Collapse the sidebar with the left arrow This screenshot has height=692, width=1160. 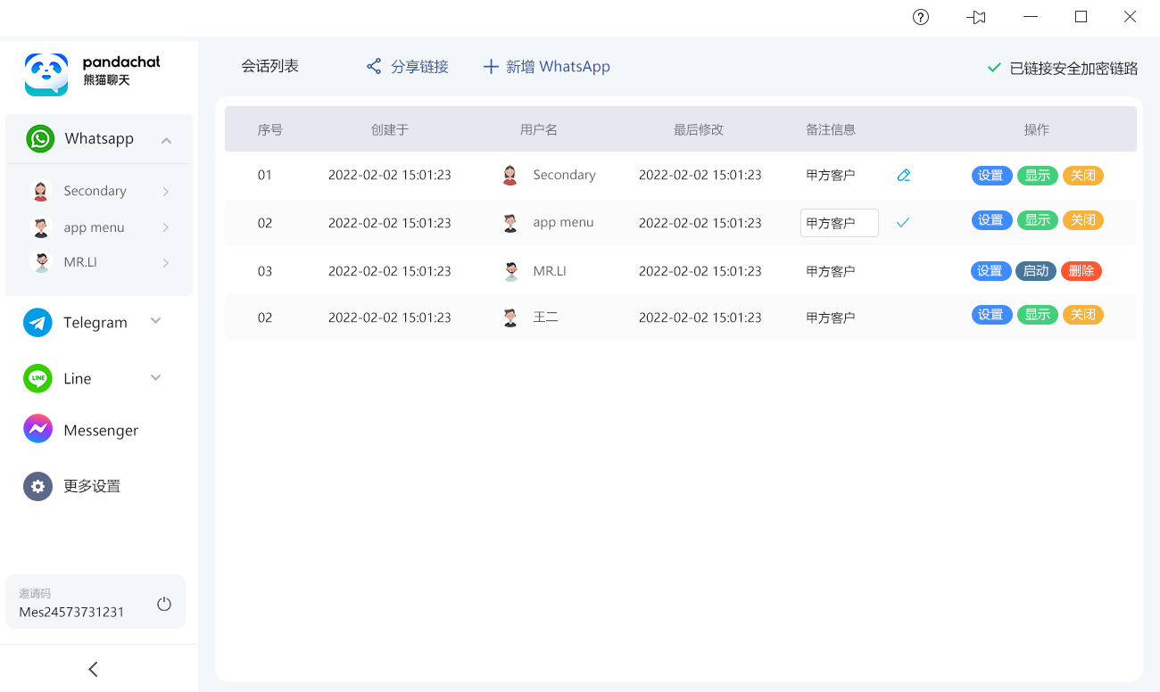[x=94, y=669]
